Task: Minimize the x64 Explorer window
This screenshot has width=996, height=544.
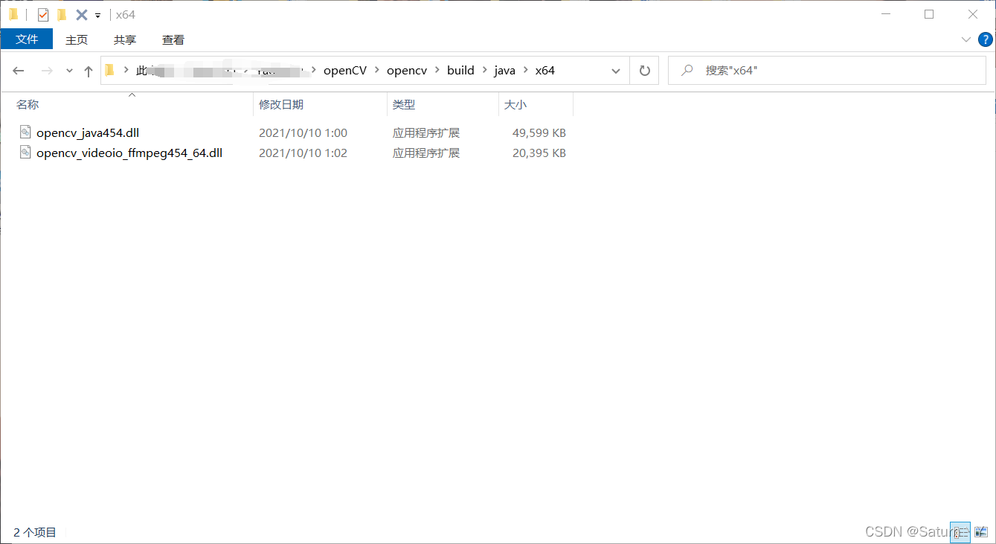Action: pos(884,15)
